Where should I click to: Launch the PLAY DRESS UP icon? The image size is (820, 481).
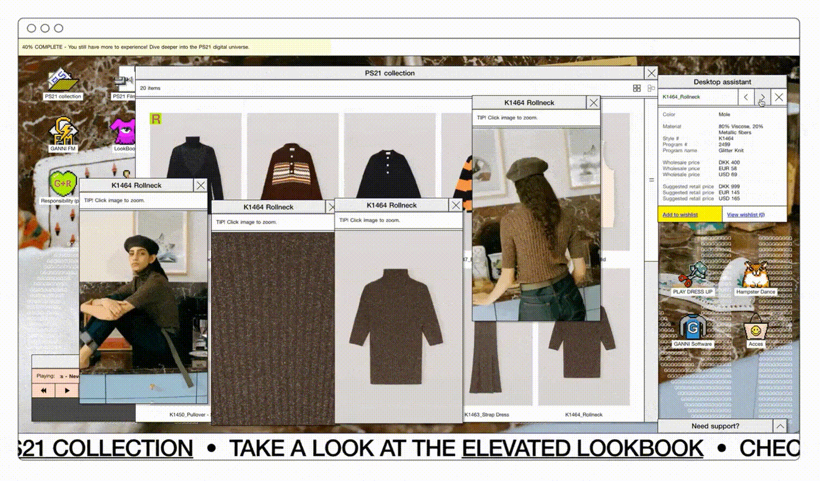692,275
